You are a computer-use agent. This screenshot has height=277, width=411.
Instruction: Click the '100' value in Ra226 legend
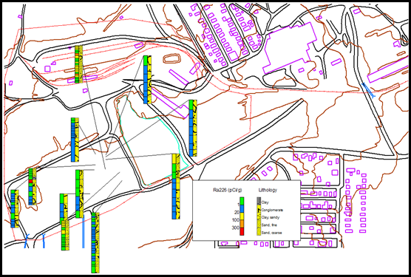[236, 220]
